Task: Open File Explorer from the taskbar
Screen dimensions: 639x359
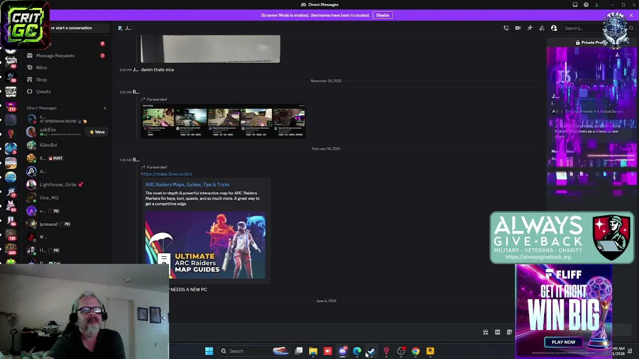Action: 313,351
